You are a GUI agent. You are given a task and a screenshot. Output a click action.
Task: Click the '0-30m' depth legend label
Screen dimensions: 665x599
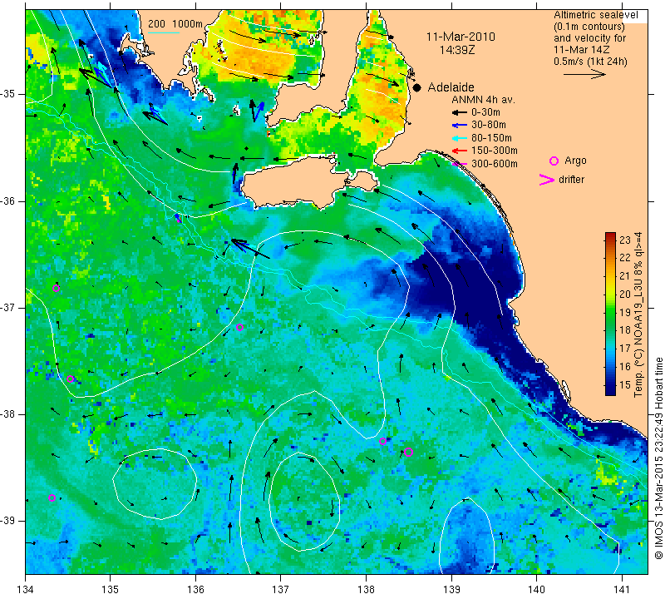(x=485, y=112)
